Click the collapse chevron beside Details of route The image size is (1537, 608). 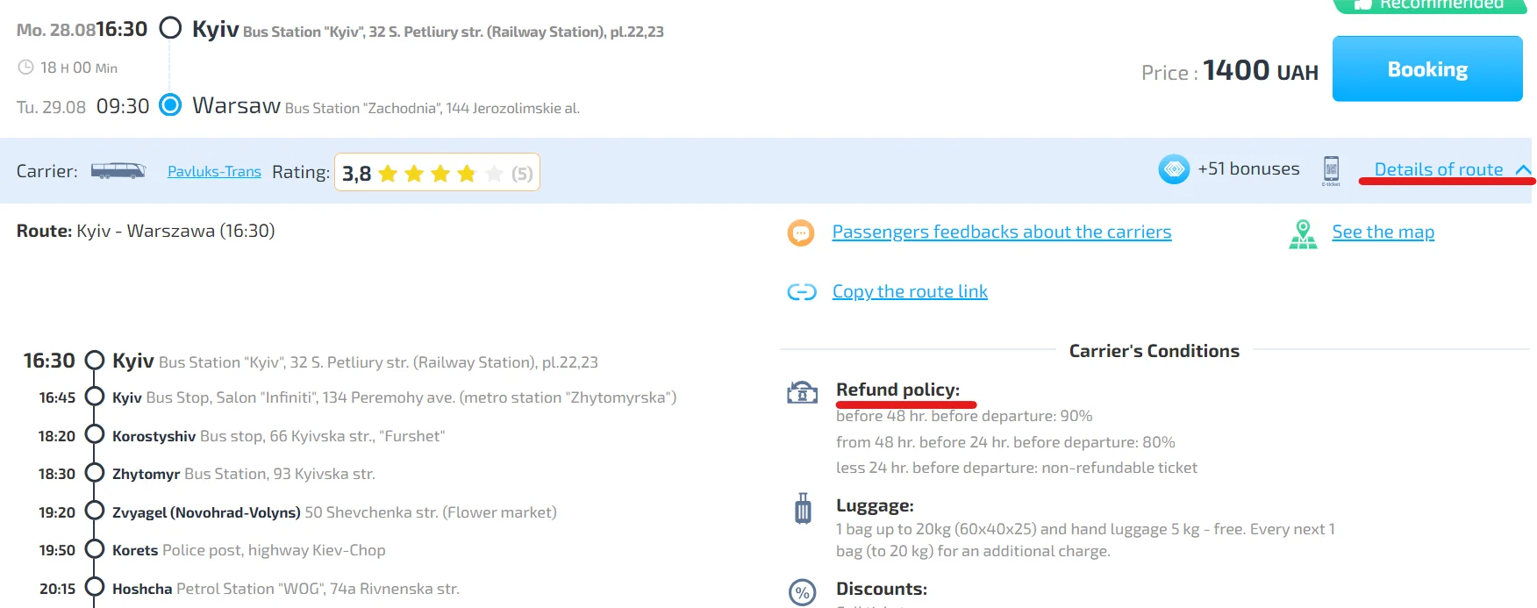(x=1523, y=170)
